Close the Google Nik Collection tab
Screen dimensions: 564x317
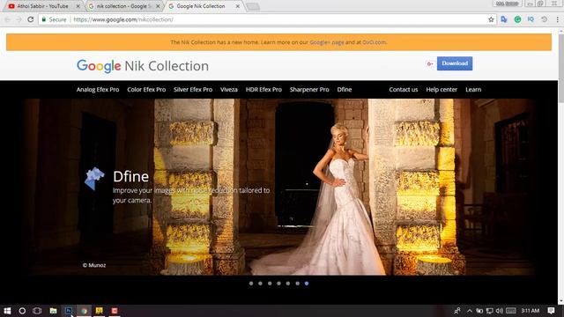click(237, 6)
